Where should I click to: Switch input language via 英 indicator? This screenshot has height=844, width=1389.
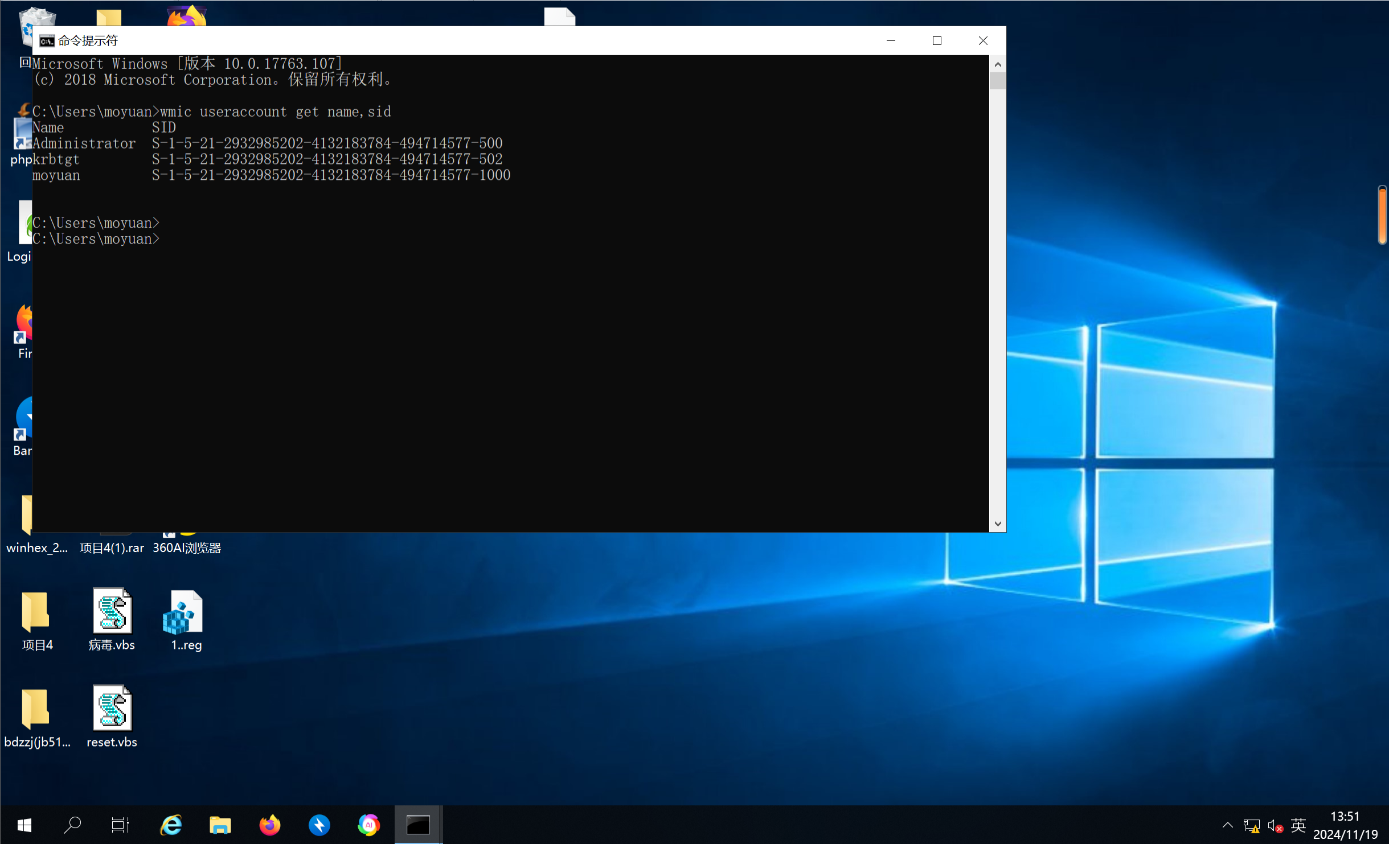(1298, 825)
